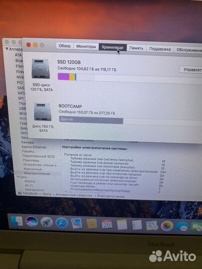
Task: Open the yellow Notes icon in Dock
Action: [122, 224]
